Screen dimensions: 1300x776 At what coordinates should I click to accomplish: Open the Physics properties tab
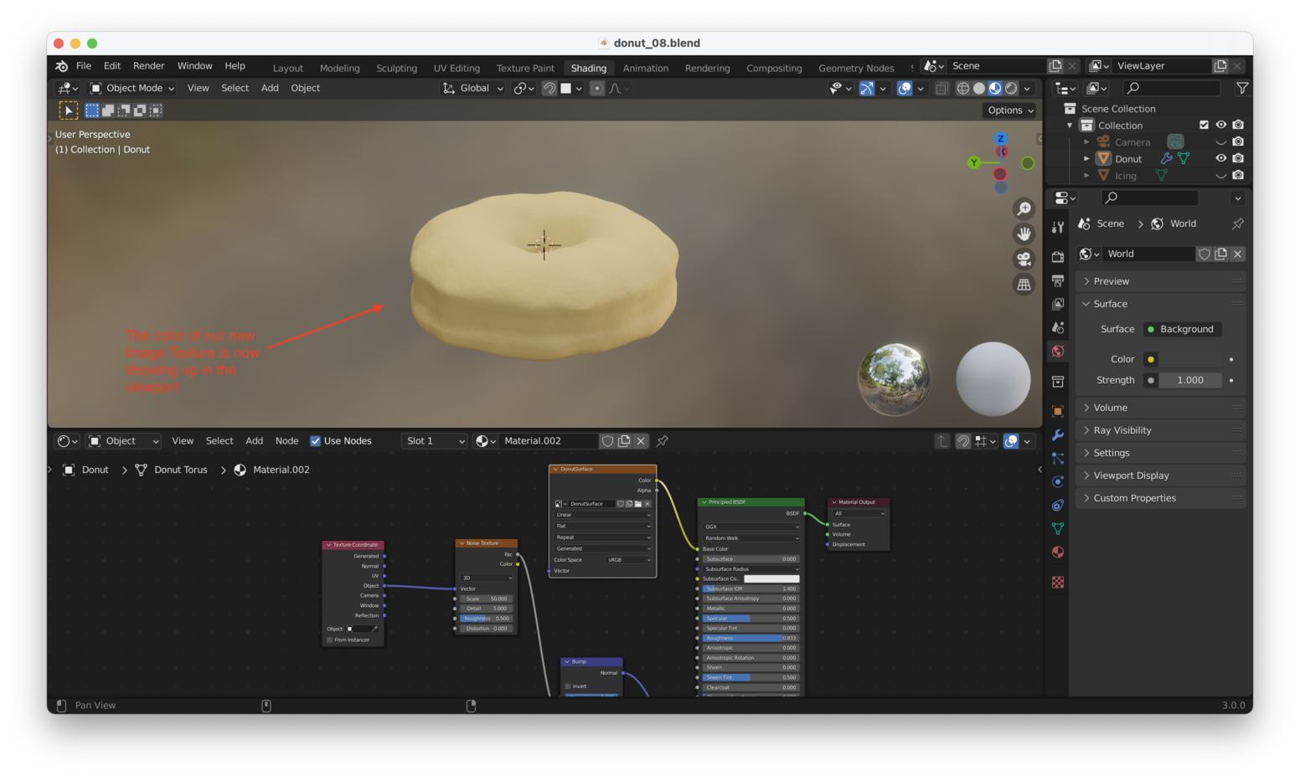[x=1057, y=481]
